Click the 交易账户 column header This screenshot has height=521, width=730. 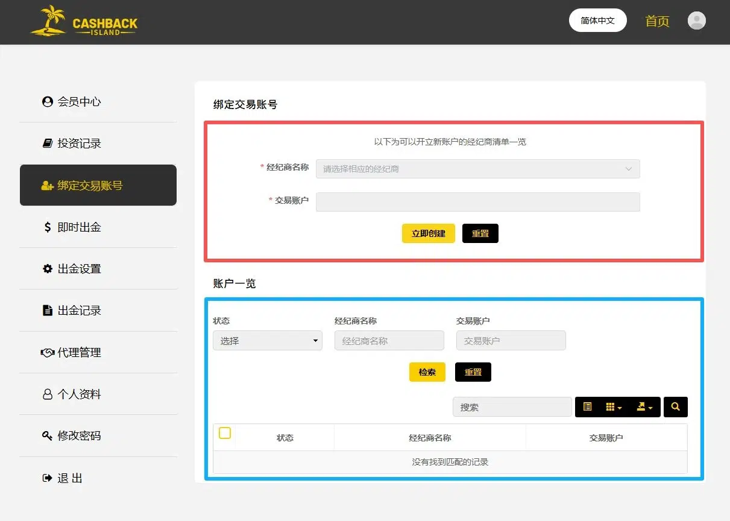coord(606,438)
